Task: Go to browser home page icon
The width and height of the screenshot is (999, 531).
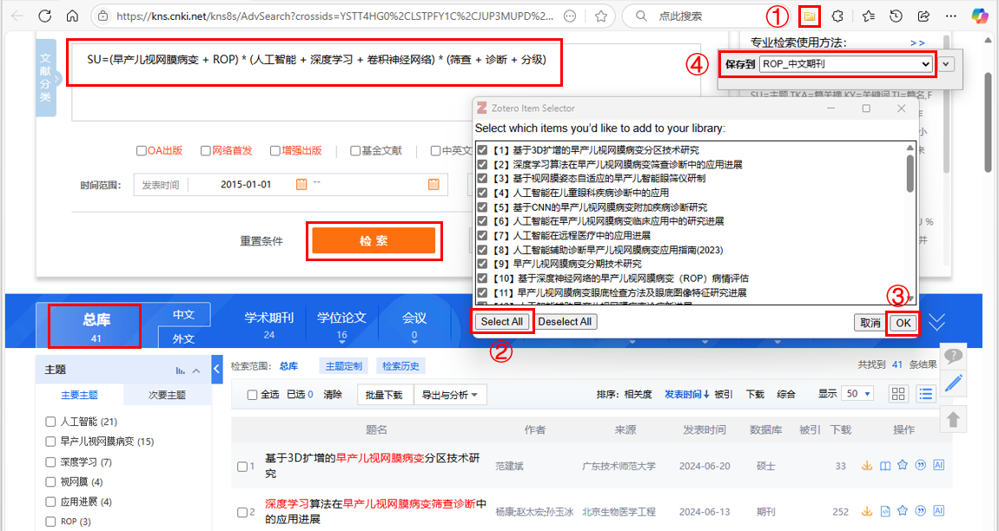Action: pyautogui.click(x=73, y=16)
